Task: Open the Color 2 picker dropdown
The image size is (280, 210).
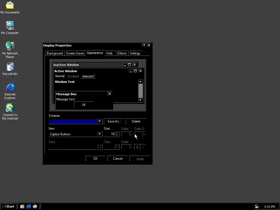Action: click(140, 134)
